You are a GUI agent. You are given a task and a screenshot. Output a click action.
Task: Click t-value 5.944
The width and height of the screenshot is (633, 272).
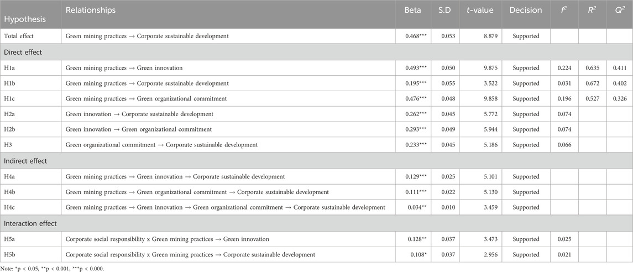click(x=489, y=129)
